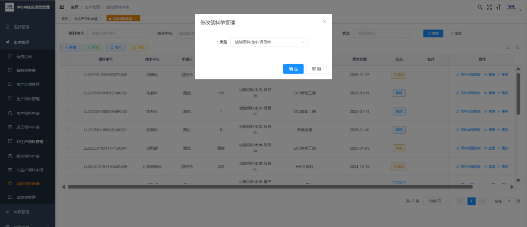The width and height of the screenshot is (527, 227).
Task: Click the icon beside 研发领料申请
Action: [x=11, y=156]
